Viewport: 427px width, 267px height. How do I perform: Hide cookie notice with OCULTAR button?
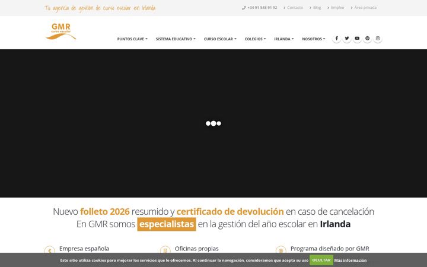(x=321, y=260)
